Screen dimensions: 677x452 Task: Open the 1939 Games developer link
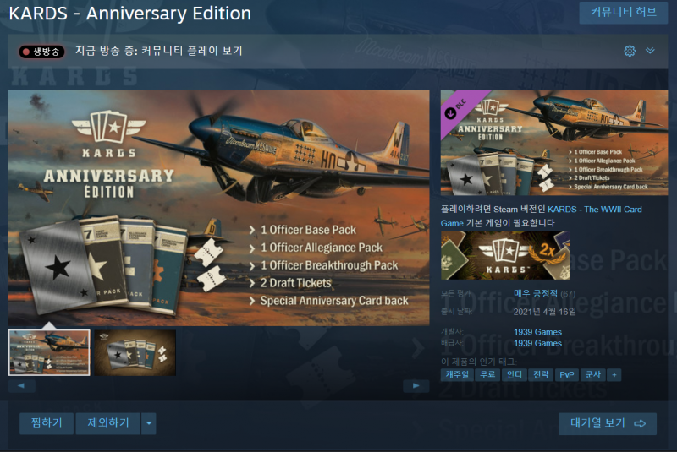tap(537, 332)
